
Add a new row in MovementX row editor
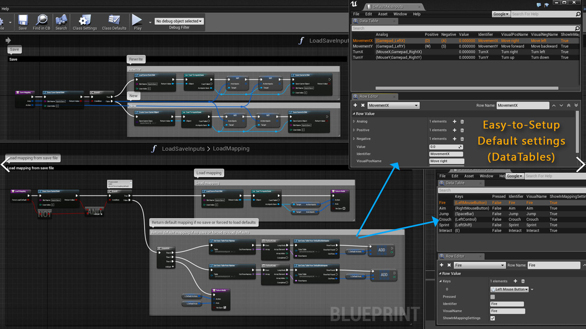(355, 106)
